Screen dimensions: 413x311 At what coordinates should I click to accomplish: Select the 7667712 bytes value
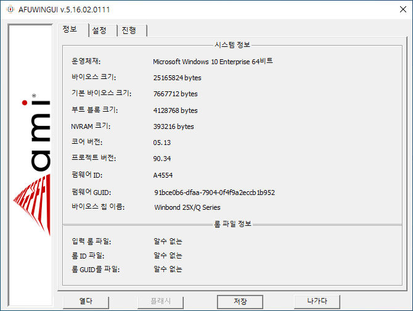pyautogui.click(x=176, y=94)
